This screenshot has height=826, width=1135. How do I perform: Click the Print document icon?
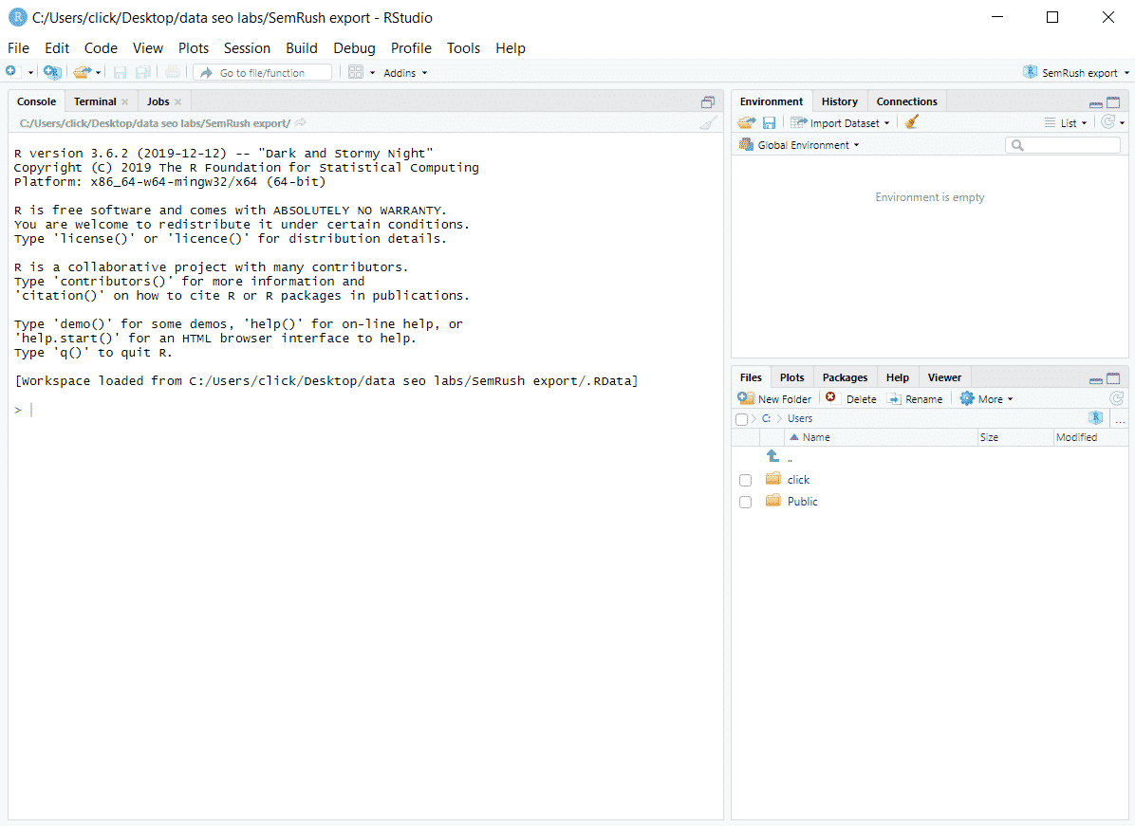pyautogui.click(x=173, y=72)
